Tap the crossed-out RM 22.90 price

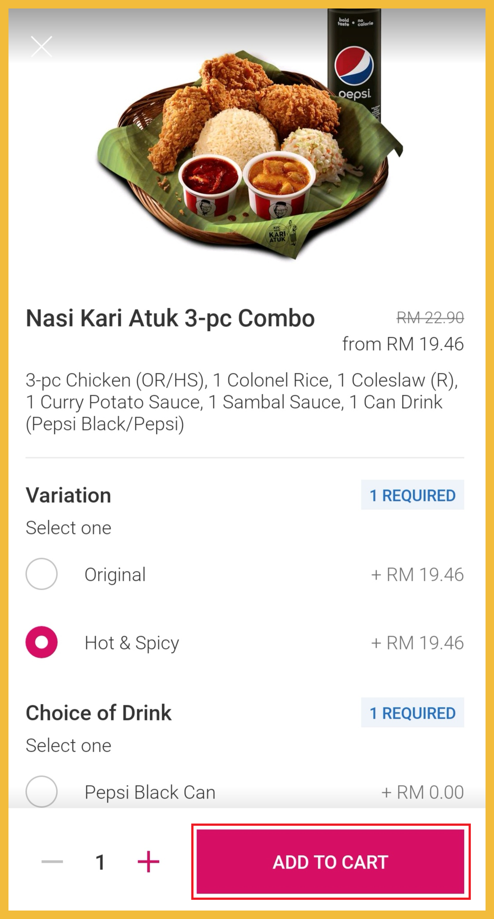[430, 318]
